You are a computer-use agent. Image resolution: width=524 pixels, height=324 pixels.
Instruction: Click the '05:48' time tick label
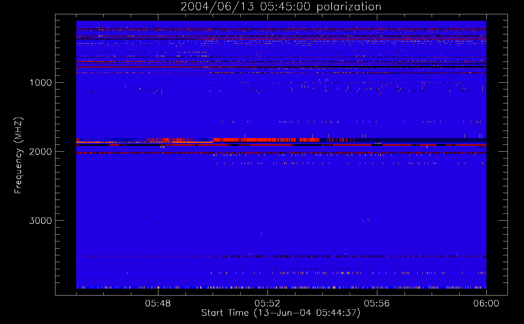coord(158,304)
